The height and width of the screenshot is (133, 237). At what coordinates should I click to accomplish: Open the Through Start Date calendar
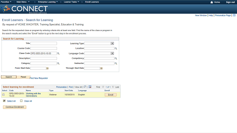click(101, 68)
